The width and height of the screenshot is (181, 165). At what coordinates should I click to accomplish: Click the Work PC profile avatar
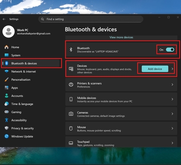point(9,31)
